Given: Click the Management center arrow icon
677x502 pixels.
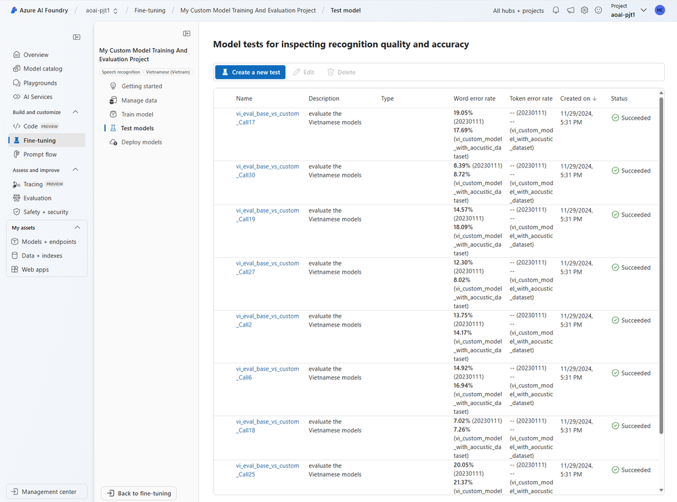Looking at the screenshot, I should [14, 492].
